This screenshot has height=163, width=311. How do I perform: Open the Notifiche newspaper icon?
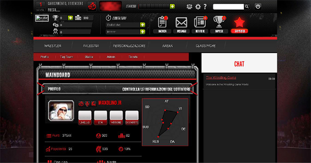(x=200, y=22)
